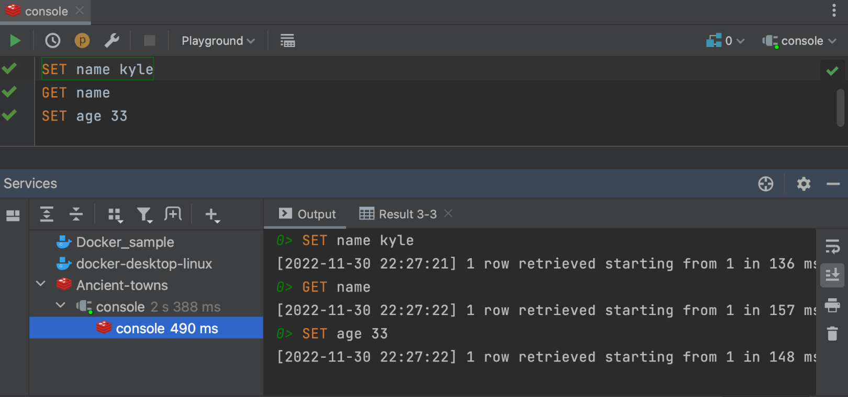Open the Playground mode dropdown

click(x=218, y=41)
